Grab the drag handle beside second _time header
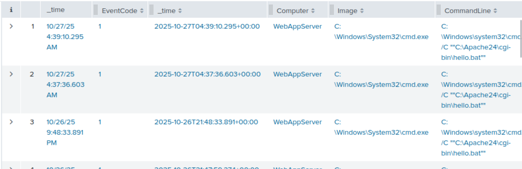This screenshot has width=522, height=169. point(151,10)
